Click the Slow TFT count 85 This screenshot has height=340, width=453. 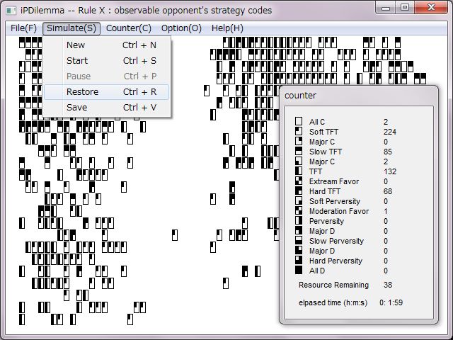point(388,152)
